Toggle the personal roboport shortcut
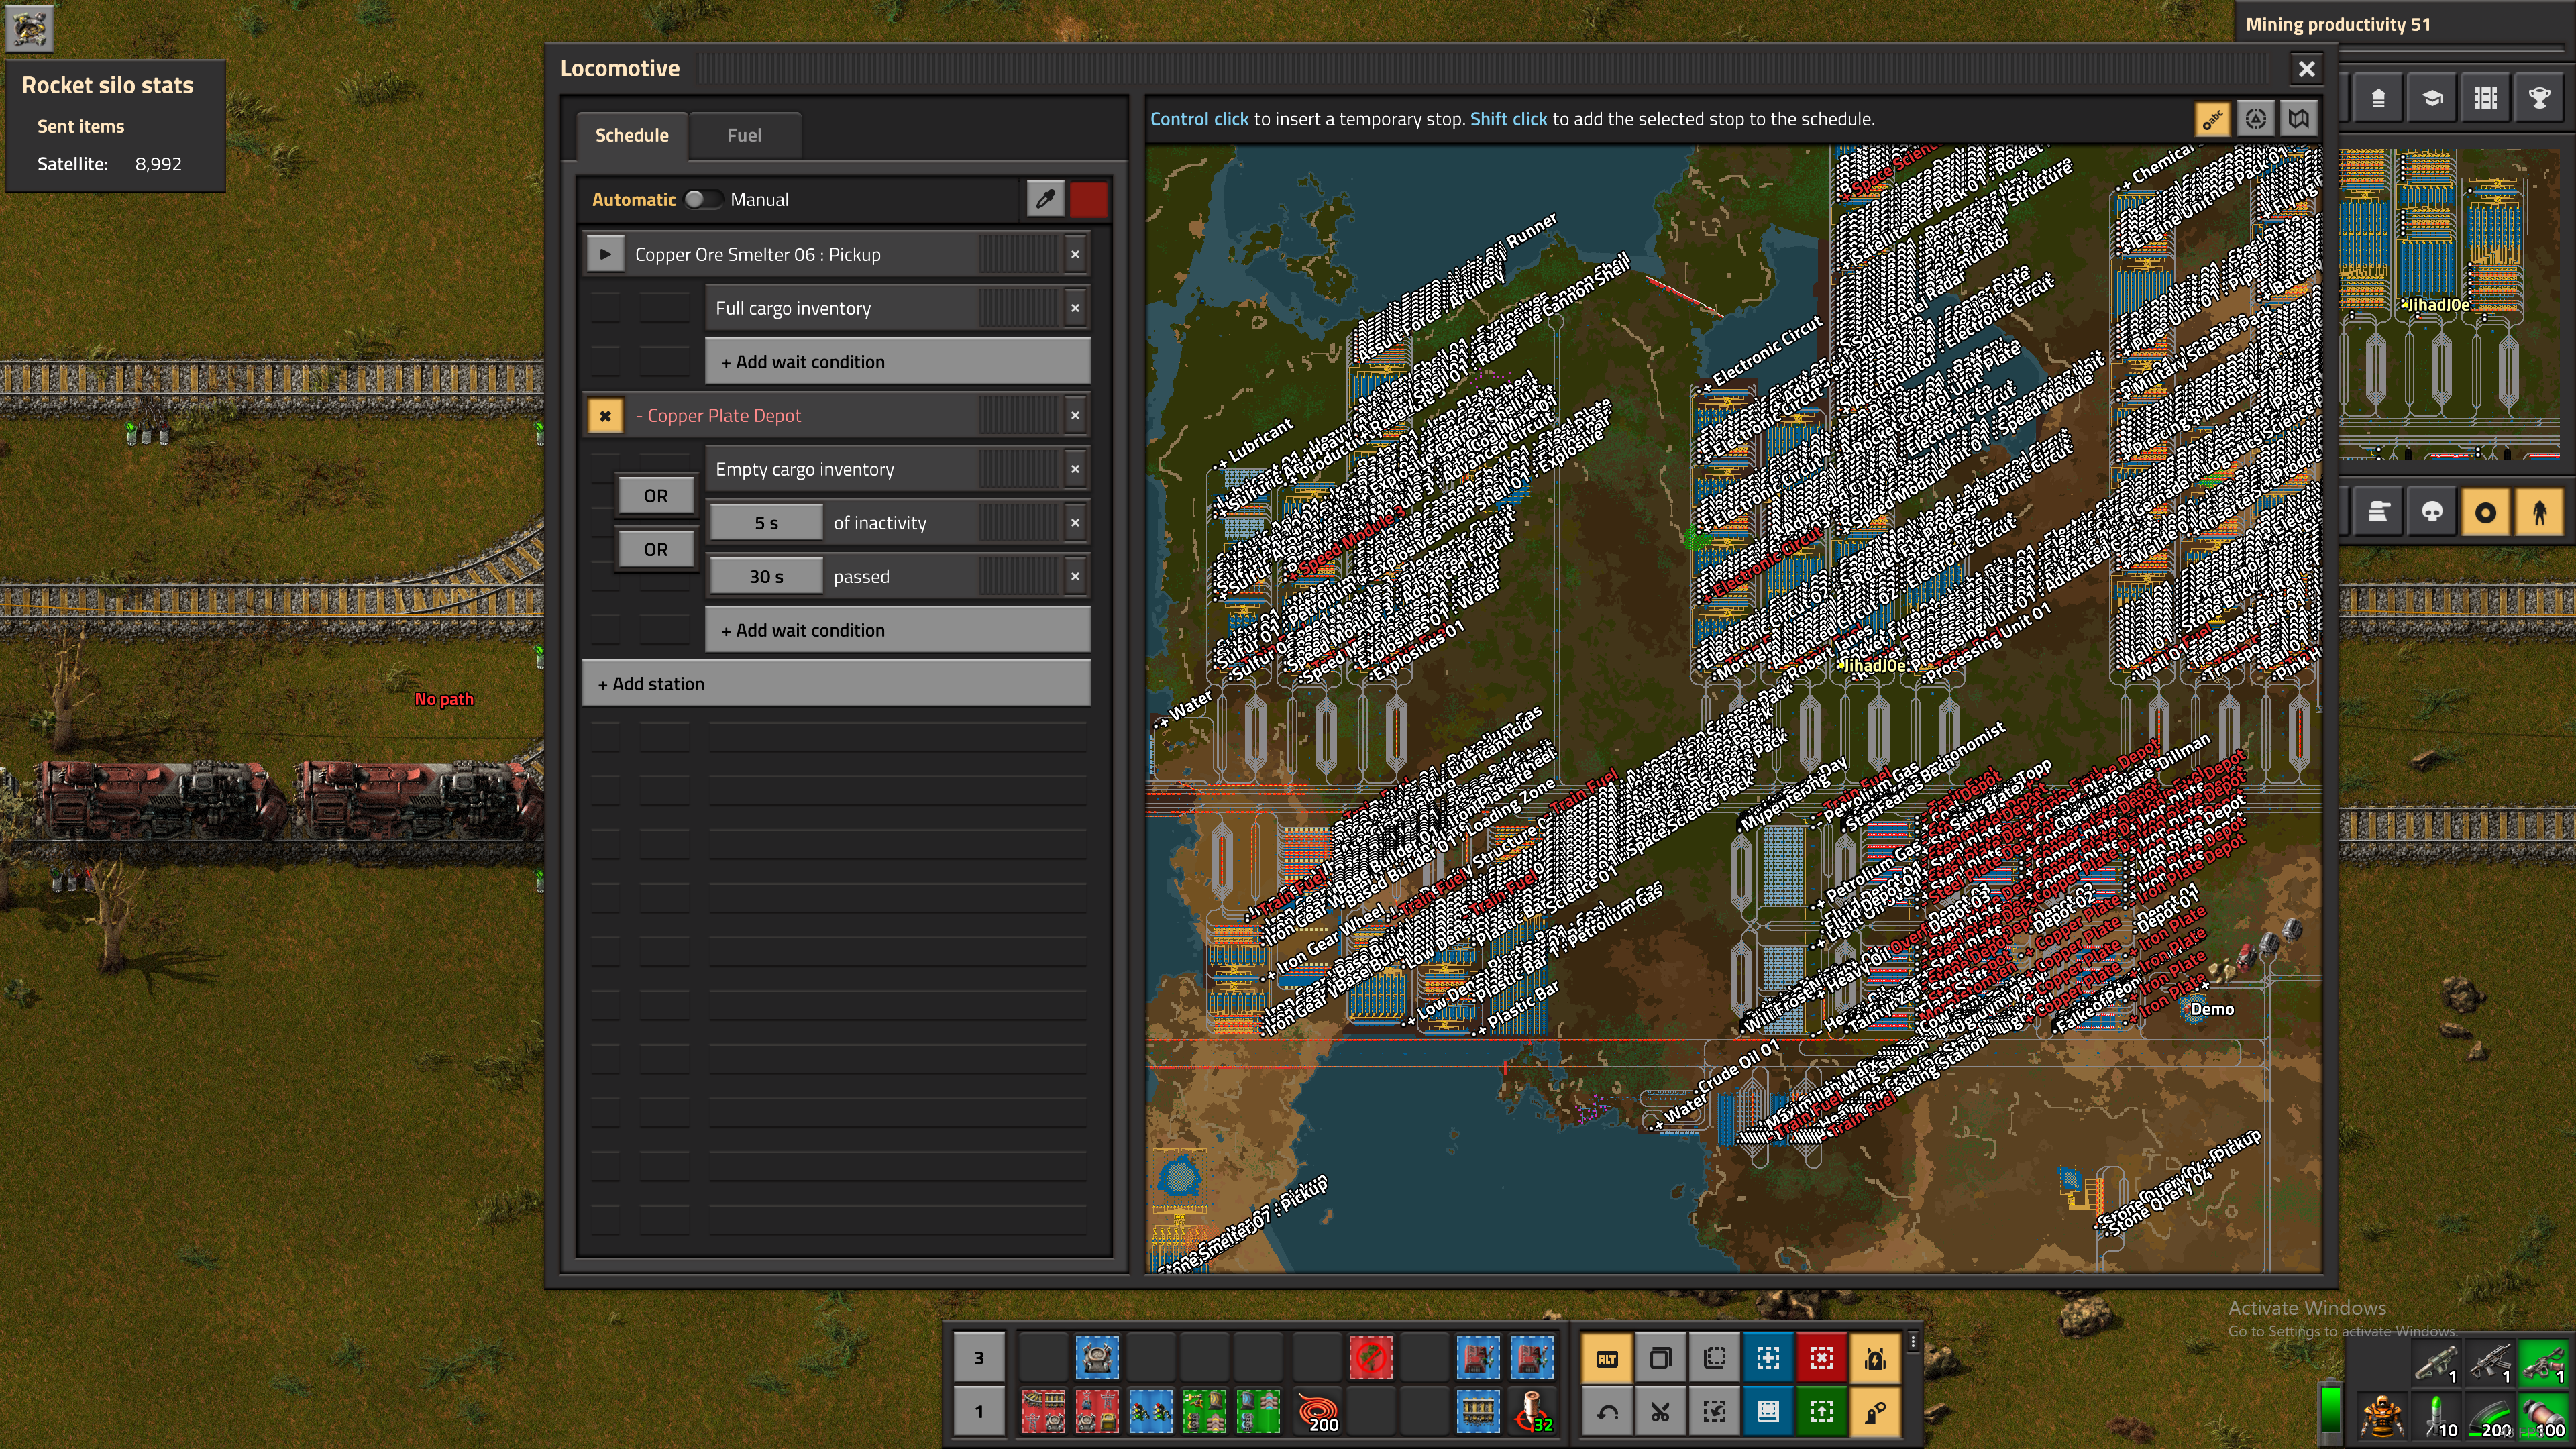 [x=1876, y=1358]
